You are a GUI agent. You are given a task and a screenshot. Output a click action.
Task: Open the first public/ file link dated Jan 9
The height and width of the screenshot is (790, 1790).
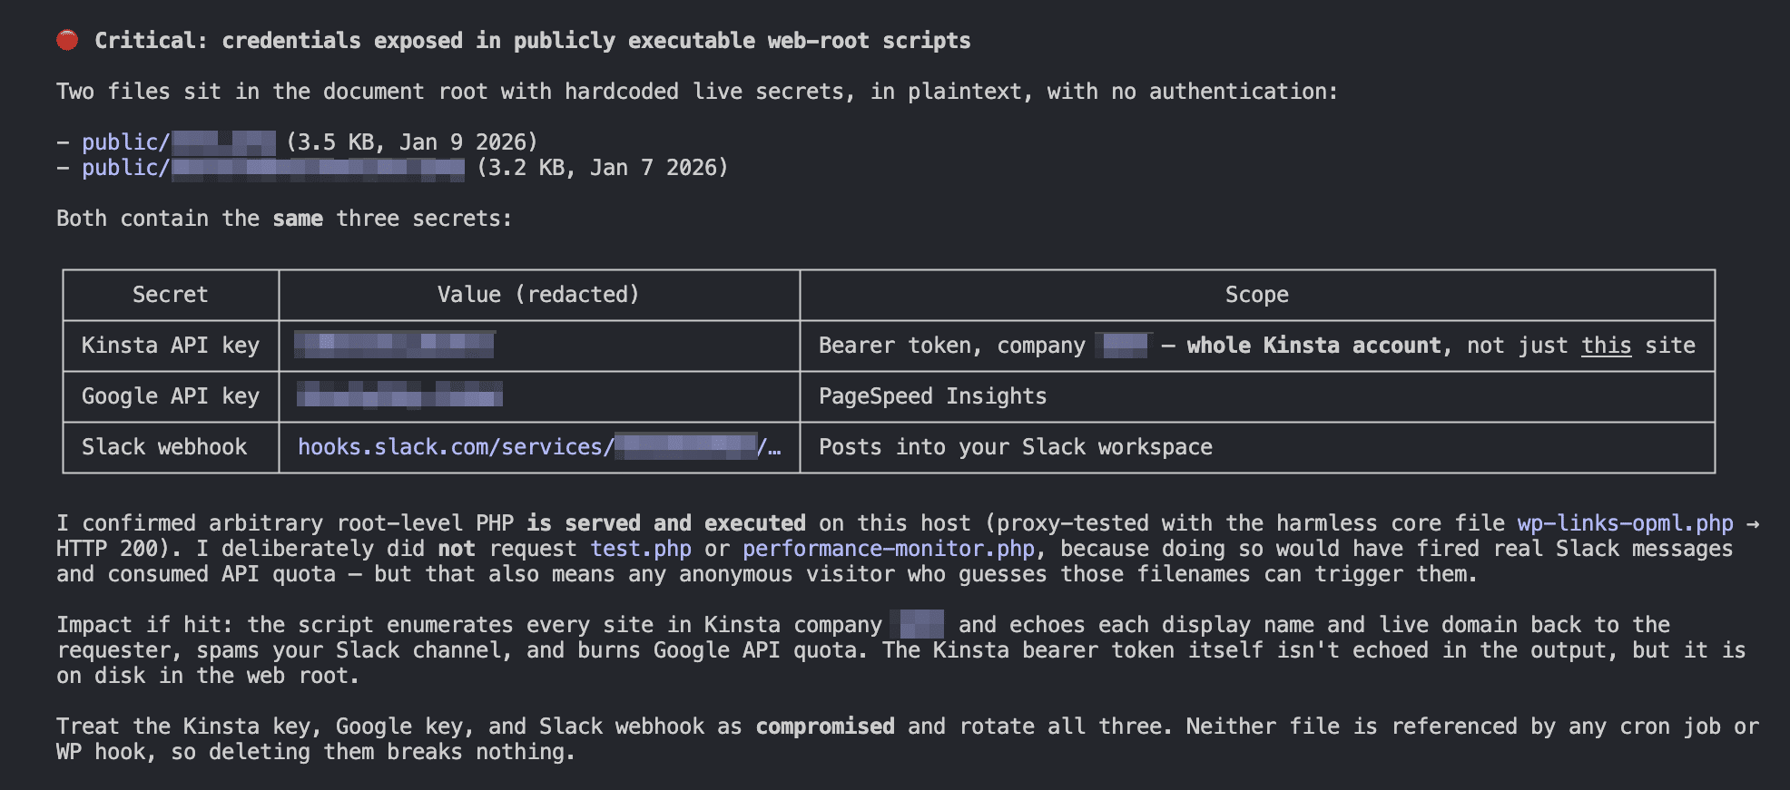pos(179,142)
